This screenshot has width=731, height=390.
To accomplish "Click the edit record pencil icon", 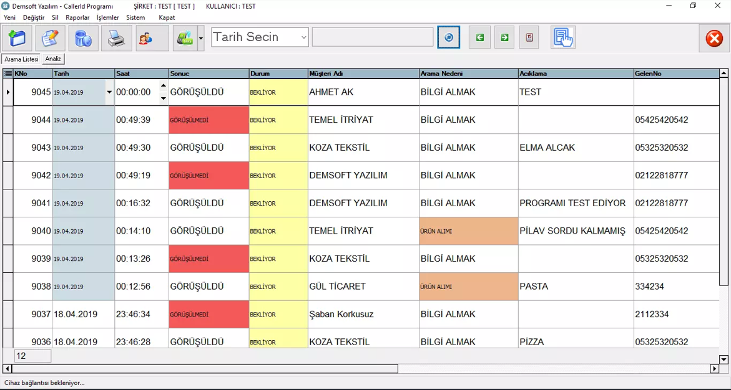I will click(50, 39).
